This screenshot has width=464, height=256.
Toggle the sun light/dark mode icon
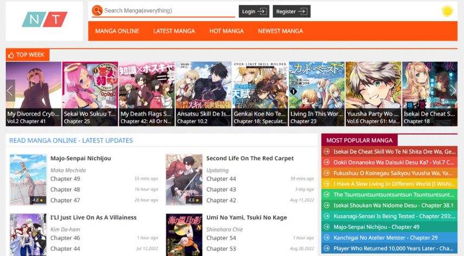447,11
